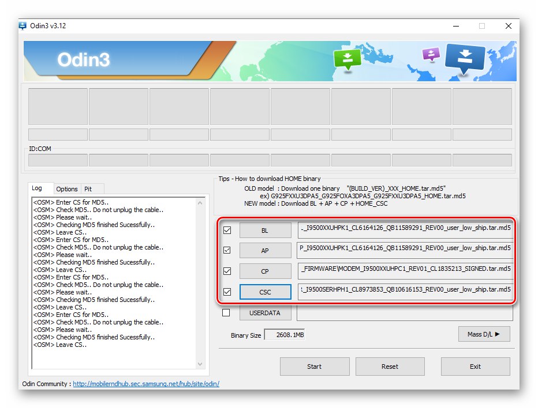Uncheck the BL firmware checkbox
This screenshot has height=408, width=538.
227,230
